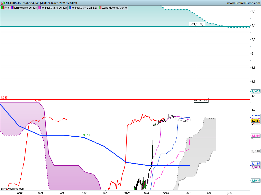Click the green-red Prix color icon
This screenshot has height=195, width=261.
[x=3, y=8]
